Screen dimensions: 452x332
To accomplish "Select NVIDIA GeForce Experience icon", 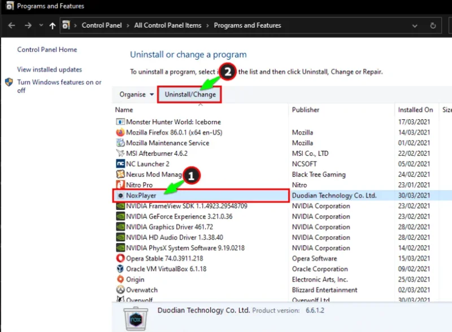I will click(120, 216).
